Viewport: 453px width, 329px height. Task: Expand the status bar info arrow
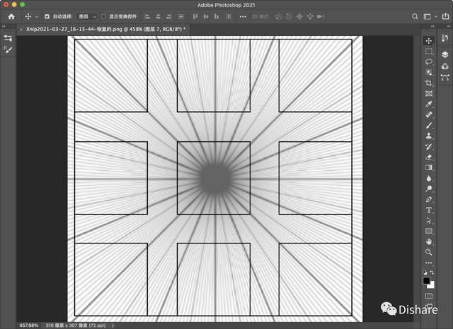point(113,325)
